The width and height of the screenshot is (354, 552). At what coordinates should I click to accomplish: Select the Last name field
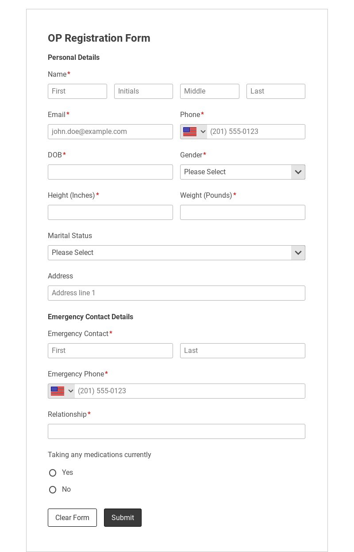coord(276,91)
